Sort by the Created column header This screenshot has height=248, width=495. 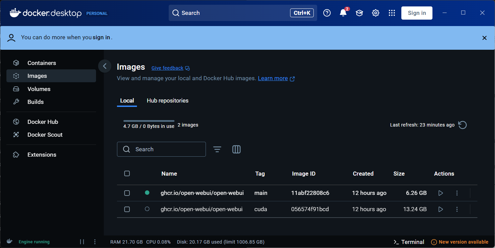tap(363, 174)
